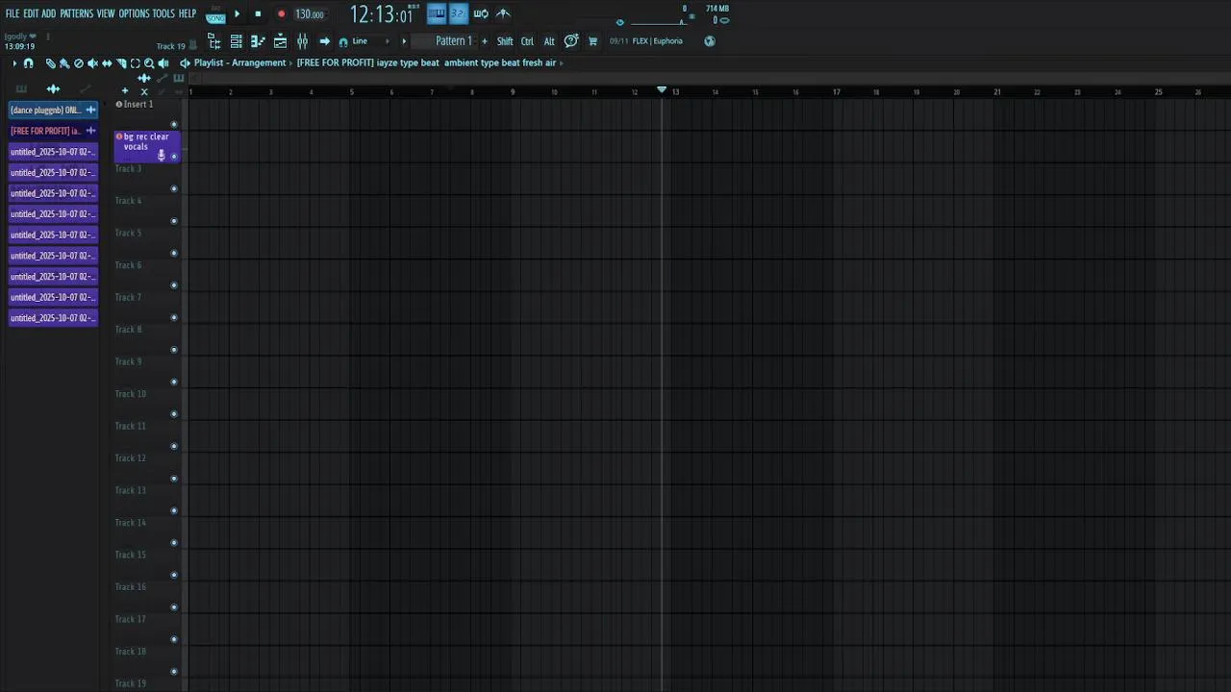Click the red Record button
Viewport: 1231px width, 692px height.
click(x=281, y=13)
